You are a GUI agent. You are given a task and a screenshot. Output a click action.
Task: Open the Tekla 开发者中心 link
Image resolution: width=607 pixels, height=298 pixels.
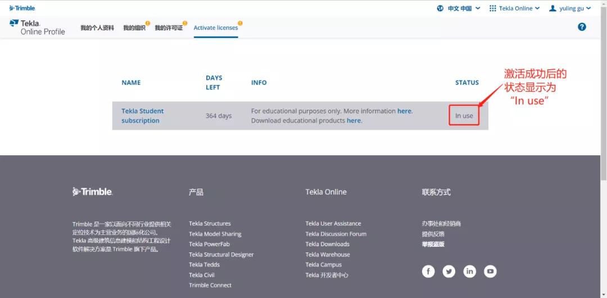327,275
